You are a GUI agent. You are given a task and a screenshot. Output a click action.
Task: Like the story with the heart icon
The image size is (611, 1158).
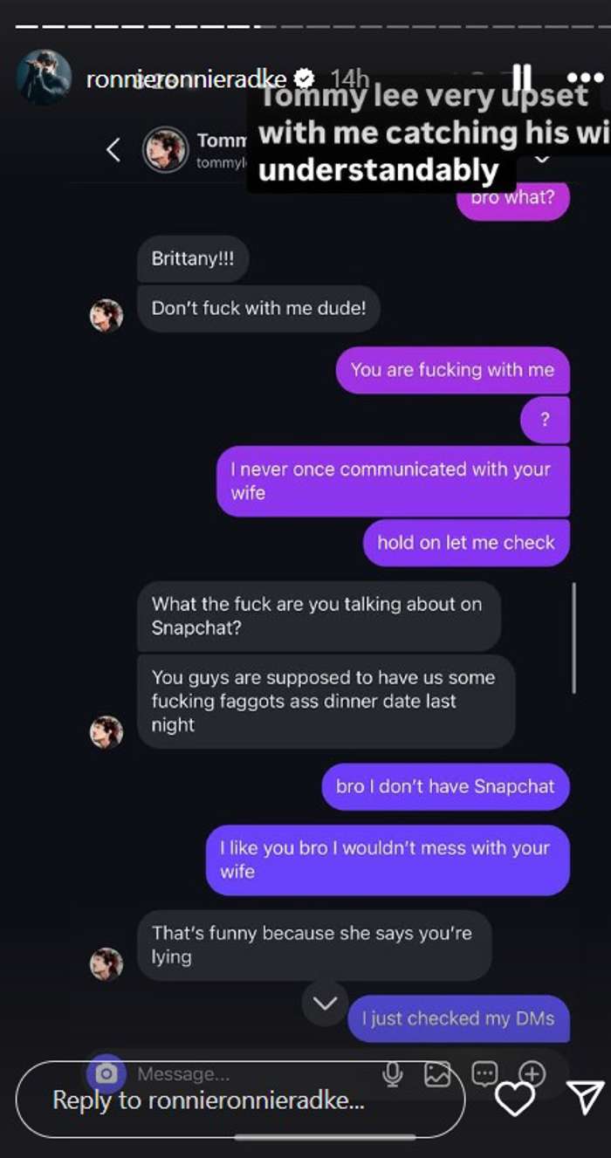pos(514,1099)
